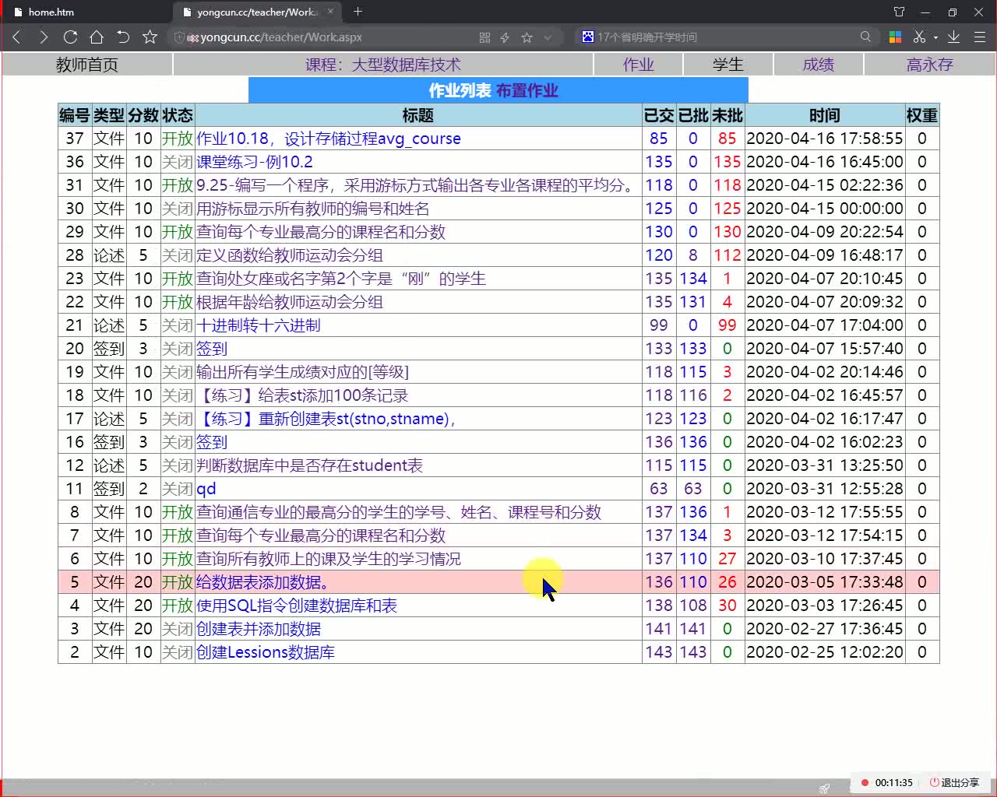This screenshot has width=997, height=797.
Task: Toggle 开放 status for assignment 31
Action: (x=178, y=185)
